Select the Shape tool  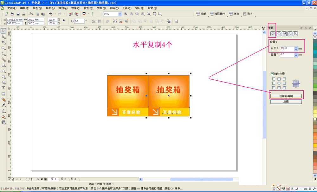(3, 36)
